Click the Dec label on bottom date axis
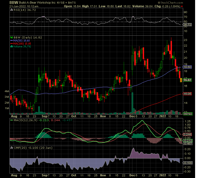This screenshot has width=199, height=178. pos(132,175)
